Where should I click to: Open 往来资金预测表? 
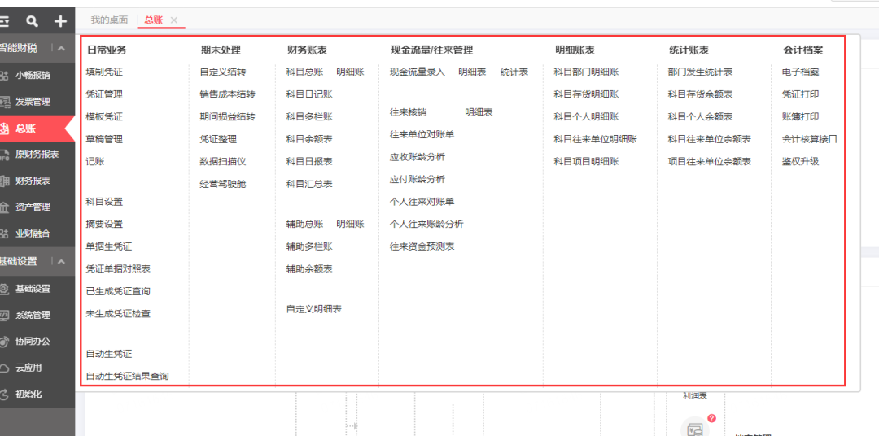pyautogui.click(x=422, y=246)
